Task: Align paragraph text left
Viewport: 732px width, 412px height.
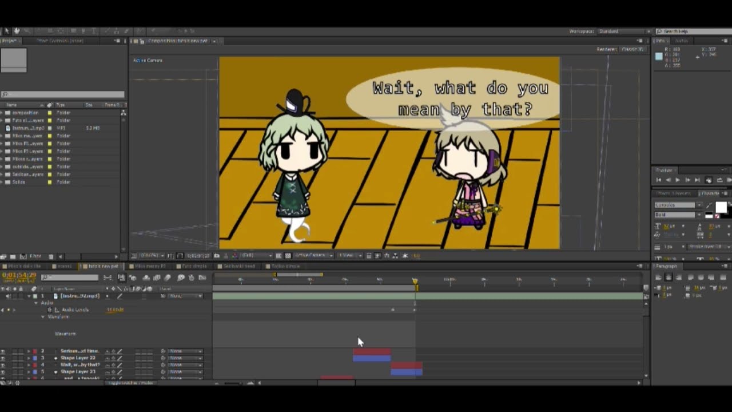Action: click(x=658, y=278)
